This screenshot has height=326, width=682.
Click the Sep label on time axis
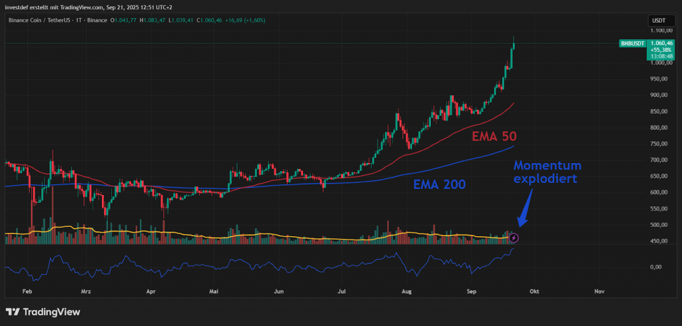[472, 291]
